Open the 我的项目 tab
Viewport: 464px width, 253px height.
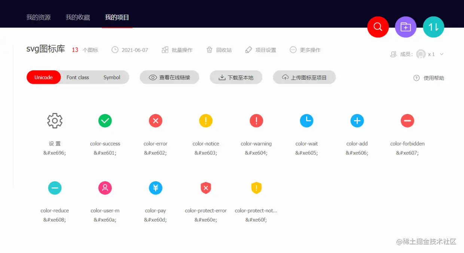[117, 17]
